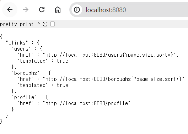Click the browser forward arrow

click(26, 10)
